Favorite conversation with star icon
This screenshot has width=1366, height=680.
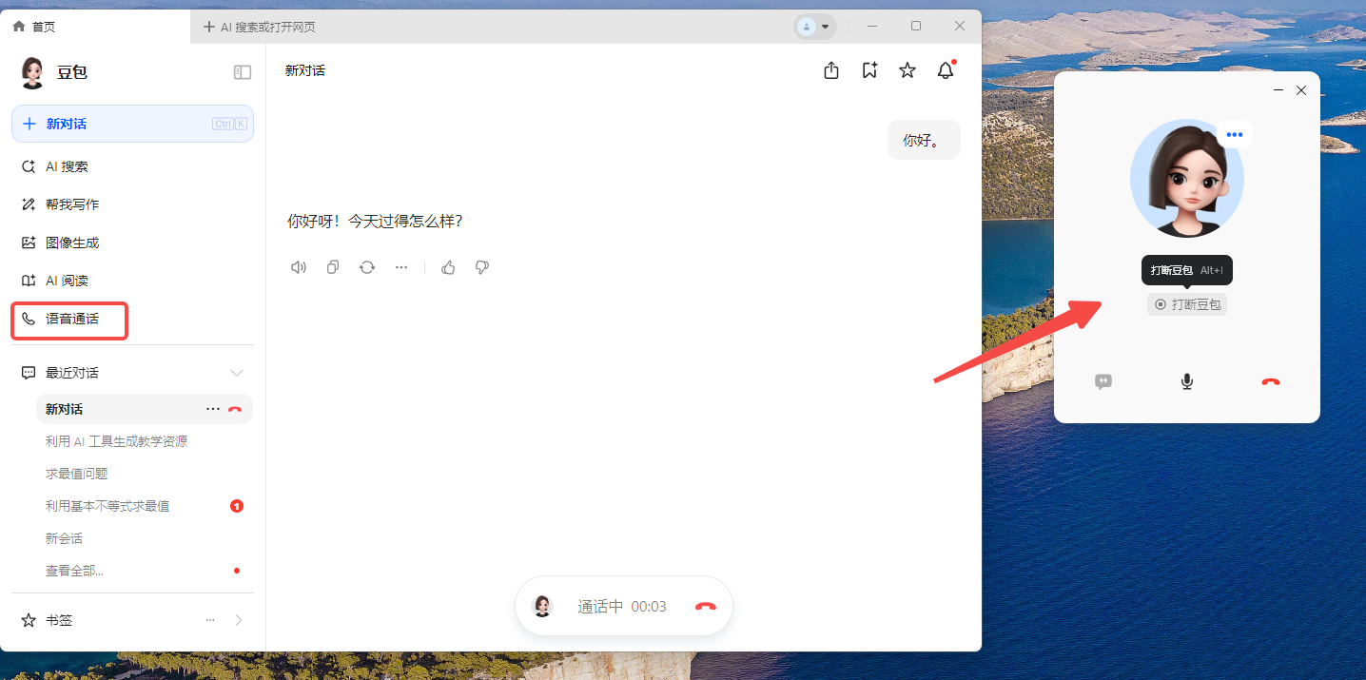pyautogui.click(x=907, y=70)
